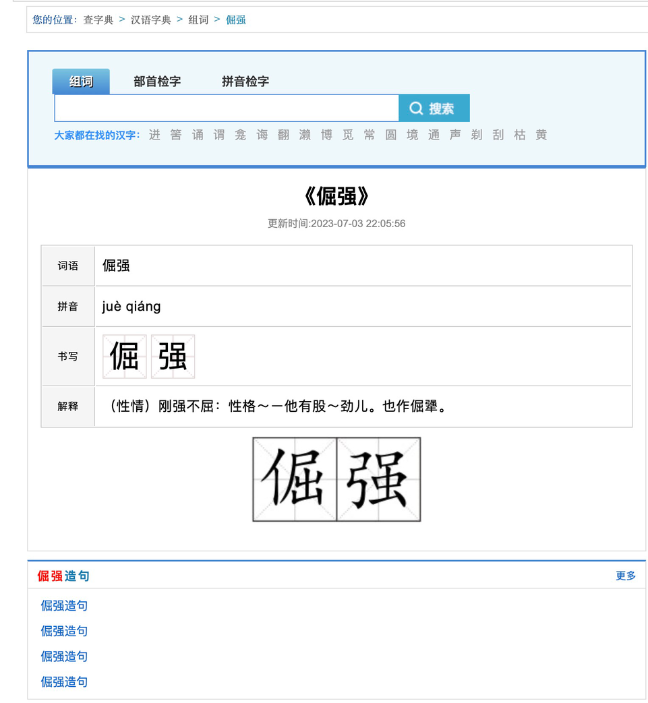Click the 搜索 search button
Viewport: 648px width, 703px height.
point(434,108)
